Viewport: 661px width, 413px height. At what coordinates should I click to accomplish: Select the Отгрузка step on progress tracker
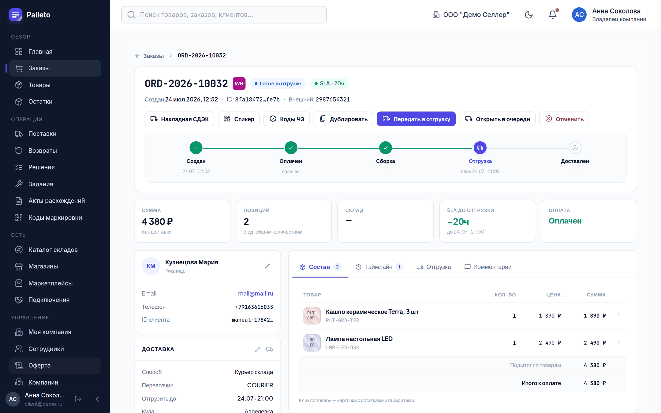480,148
